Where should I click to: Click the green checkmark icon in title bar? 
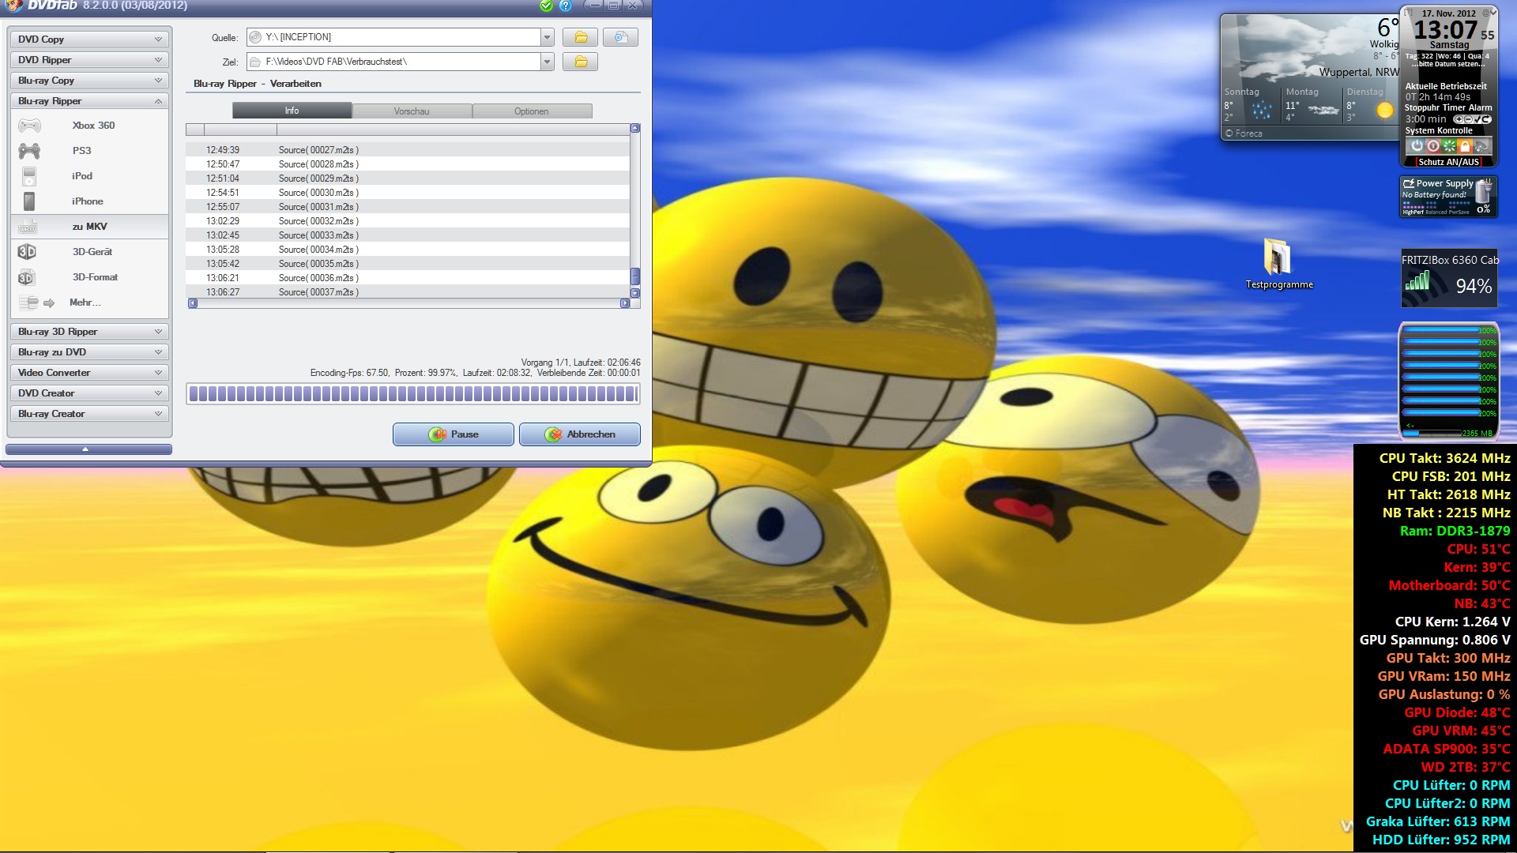click(x=546, y=6)
